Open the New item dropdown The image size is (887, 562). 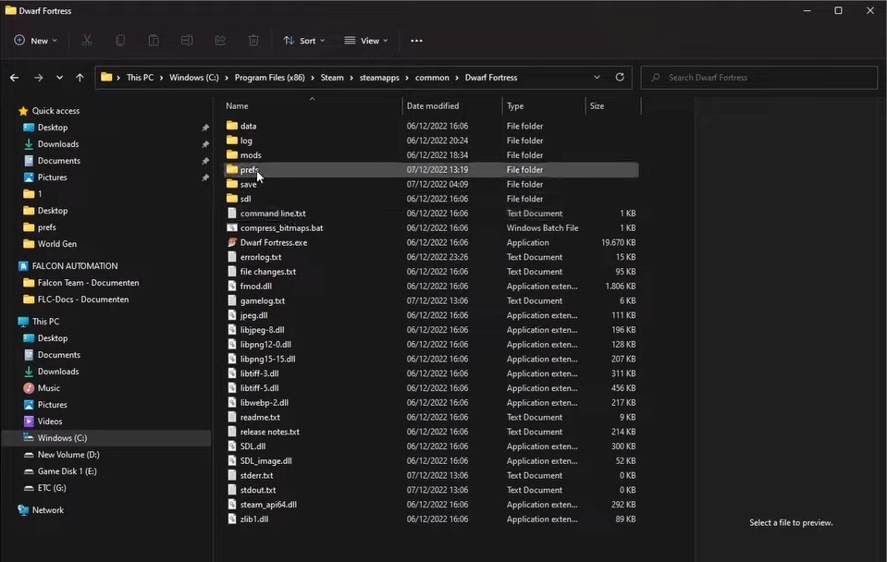click(x=35, y=41)
